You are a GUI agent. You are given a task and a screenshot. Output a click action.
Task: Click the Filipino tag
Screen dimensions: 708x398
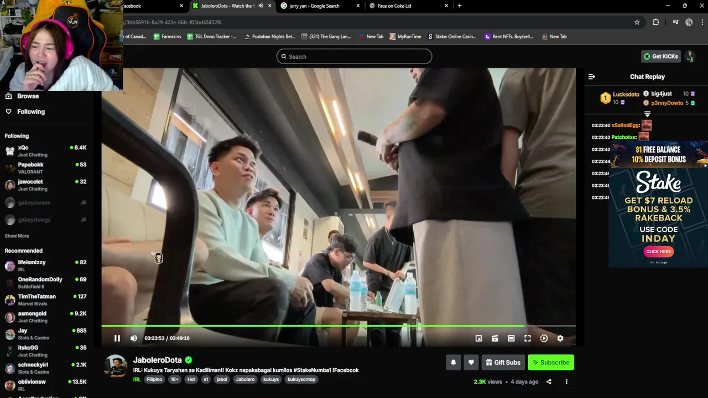pos(154,380)
